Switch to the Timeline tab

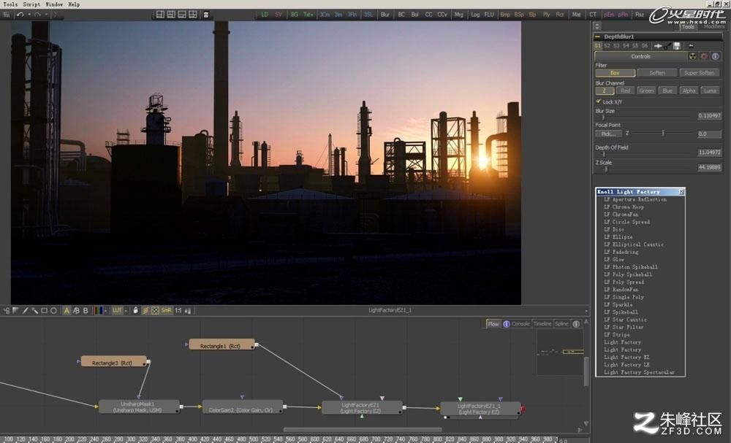point(542,324)
